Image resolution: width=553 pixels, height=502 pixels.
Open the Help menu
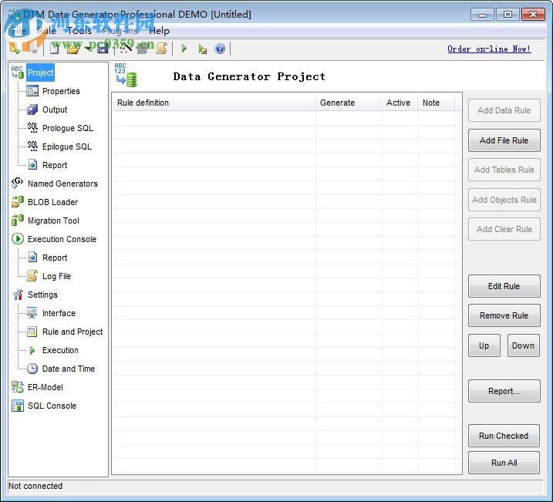[x=159, y=31]
